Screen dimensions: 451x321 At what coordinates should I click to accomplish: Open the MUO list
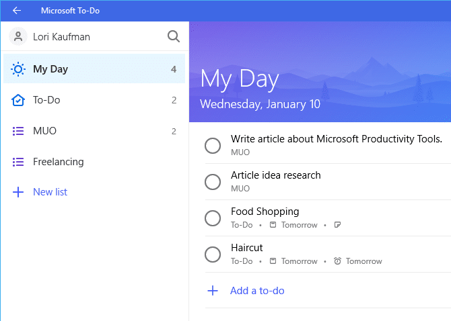point(94,131)
